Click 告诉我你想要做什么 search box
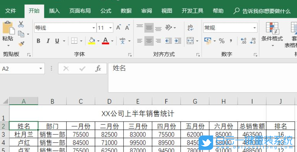 coord(262,11)
